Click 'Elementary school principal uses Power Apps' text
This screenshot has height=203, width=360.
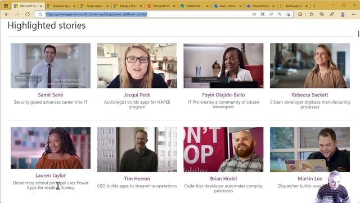[51, 186]
